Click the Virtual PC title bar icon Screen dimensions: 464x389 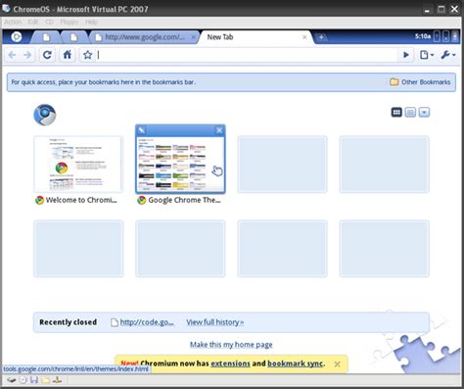[6, 9]
